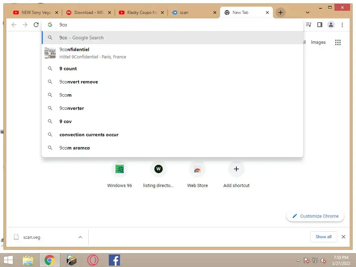The height and width of the screenshot is (267, 356).
Task: Close the New Tab tab
Action: (x=267, y=13)
